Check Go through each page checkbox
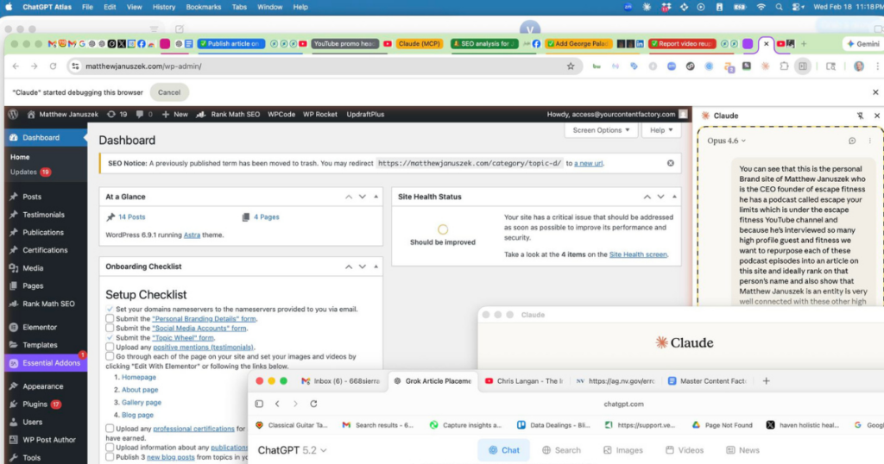884x464 pixels. click(x=110, y=356)
